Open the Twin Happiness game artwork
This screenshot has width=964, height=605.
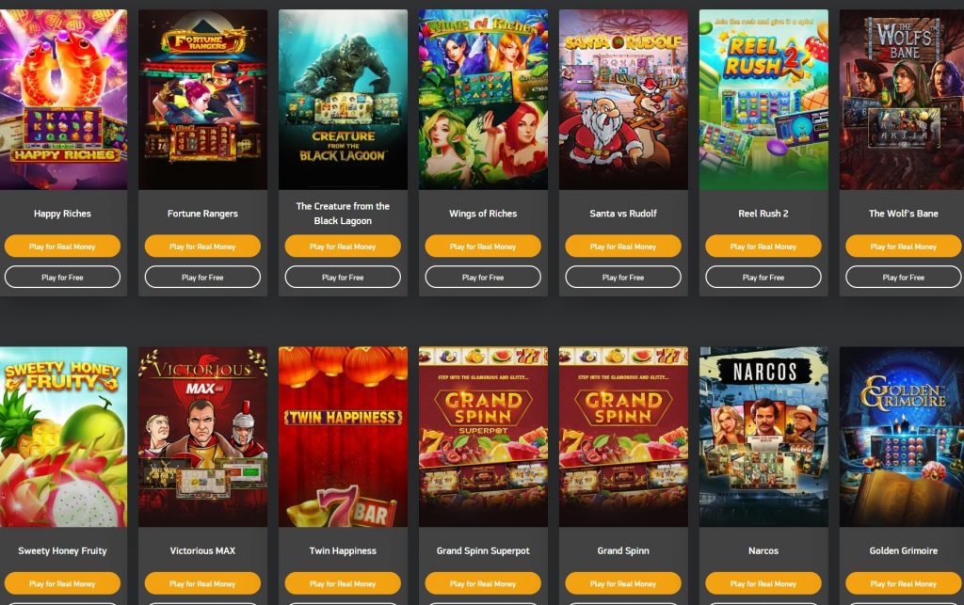pos(343,437)
